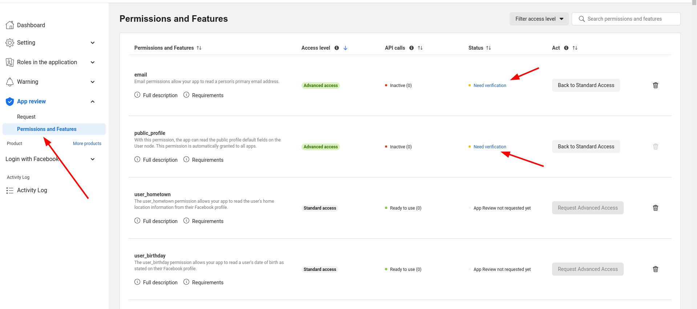Open the Filter access level dropdown
Viewport: 697px width, 309px height.
point(539,19)
